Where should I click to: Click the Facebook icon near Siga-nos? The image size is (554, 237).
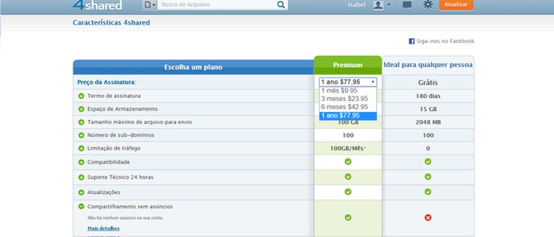(x=412, y=41)
